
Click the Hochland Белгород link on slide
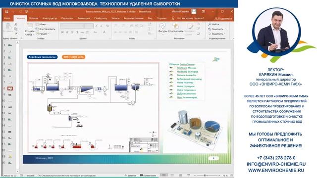pos(188,72)
